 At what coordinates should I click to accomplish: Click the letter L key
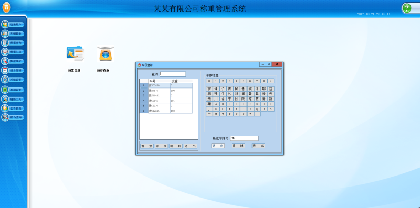(x=223, y=109)
